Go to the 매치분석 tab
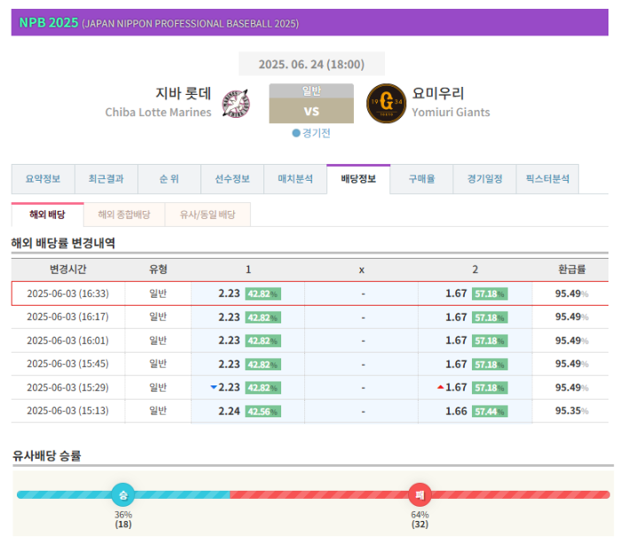The width and height of the screenshot is (628, 552). pyautogui.click(x=295, y=179)
